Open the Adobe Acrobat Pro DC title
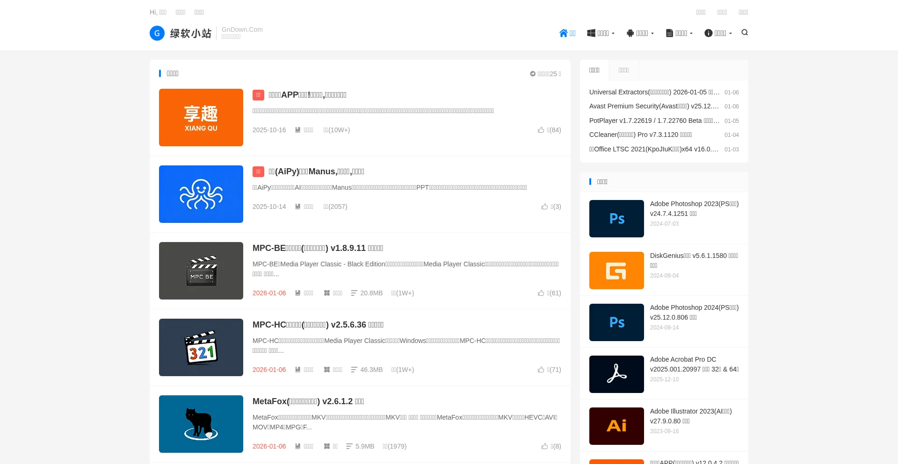This screenshot has height=464, width=898. (695, 364)
